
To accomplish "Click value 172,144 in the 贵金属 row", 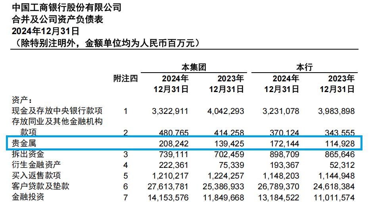I will point(284,144).
